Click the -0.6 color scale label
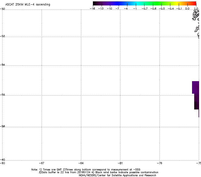Image resolution: width=201 pixels, height=177 pixels. 153,9
